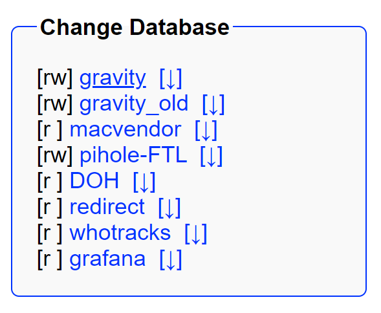Download the whotracks database via arrow icon
Viewport: 381px width, 313px height.
tap(196, 233)
